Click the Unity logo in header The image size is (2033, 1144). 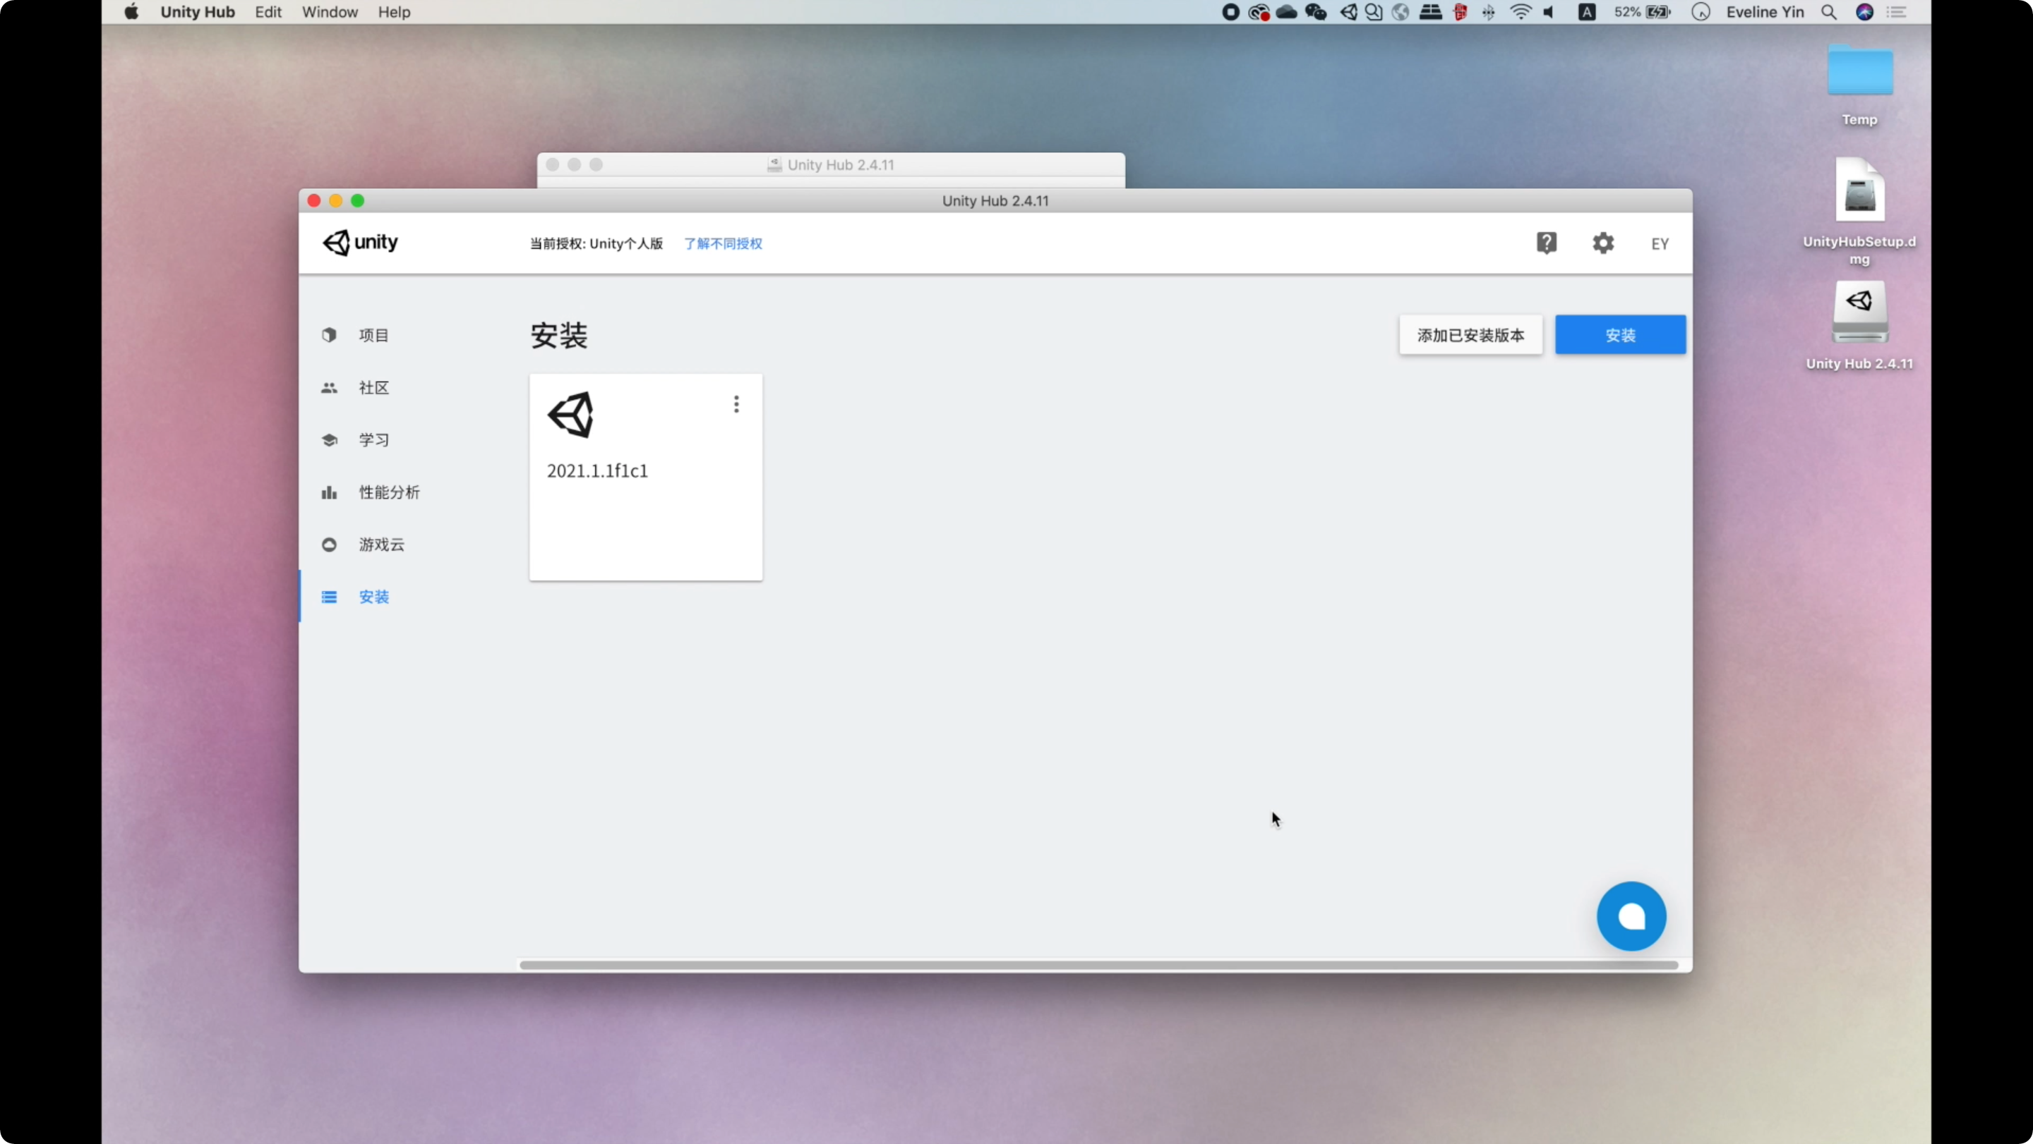coord(361,242)
